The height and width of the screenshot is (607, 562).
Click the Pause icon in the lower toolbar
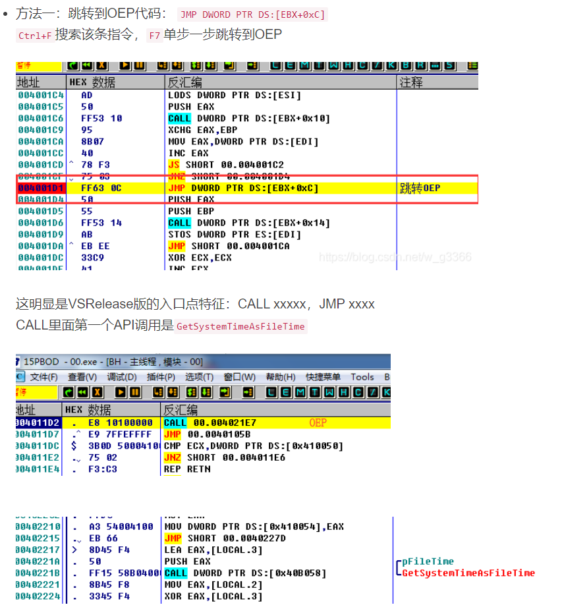[x=135, y=393]
